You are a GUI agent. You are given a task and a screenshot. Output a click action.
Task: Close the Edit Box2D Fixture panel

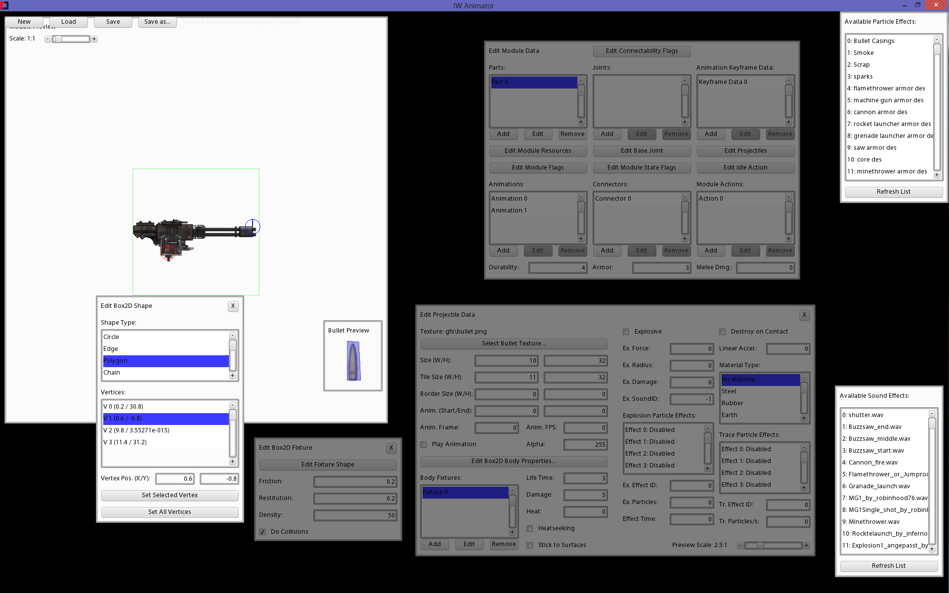391,448
